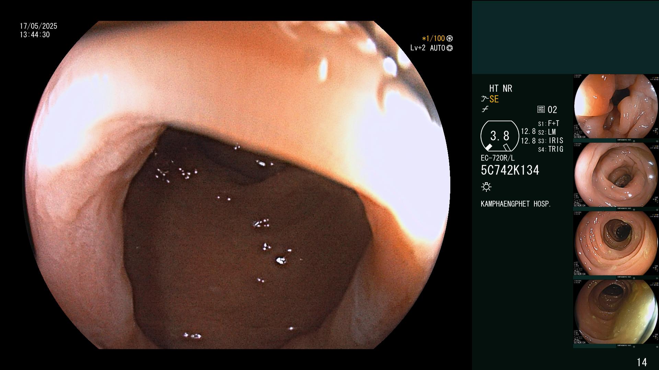This screenshot has width=659, height=370.
Task: Click the scope model EC-720R/L
Action: click(x=498, y=158)
